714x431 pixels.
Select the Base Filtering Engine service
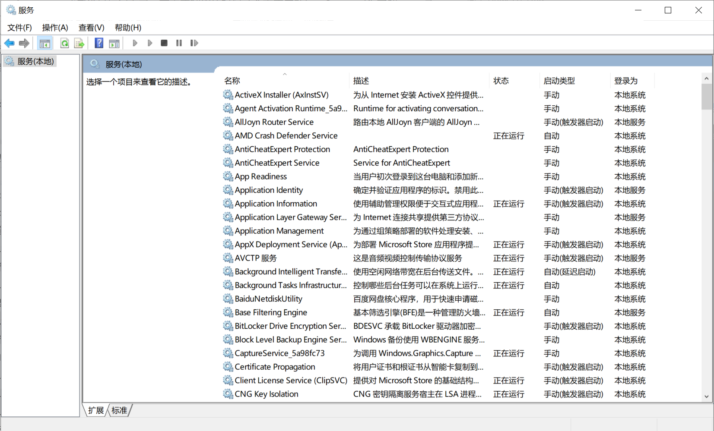(x=270, y=312)
